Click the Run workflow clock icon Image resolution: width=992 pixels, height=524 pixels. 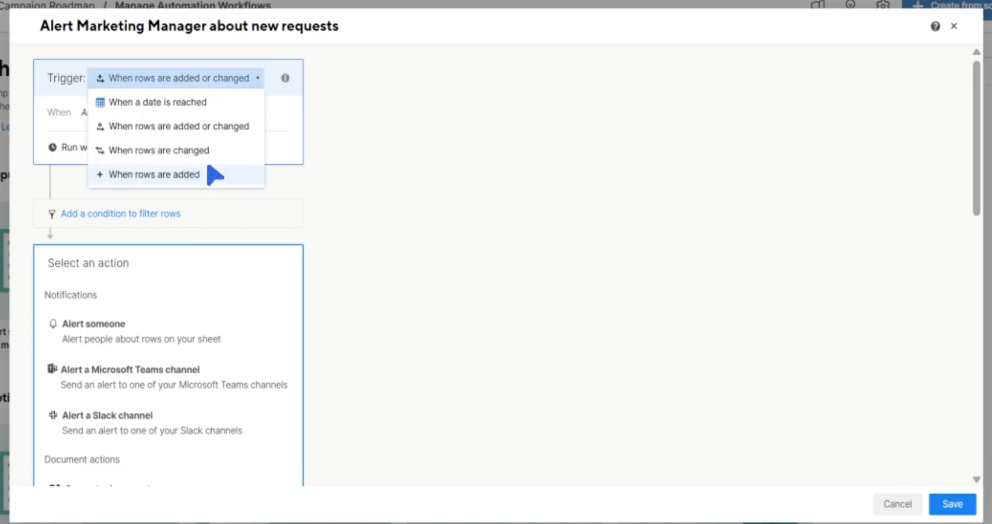52,147
